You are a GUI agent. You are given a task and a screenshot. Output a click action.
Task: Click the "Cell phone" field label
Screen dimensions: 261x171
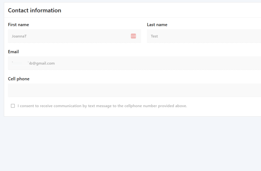coord(19,79)
